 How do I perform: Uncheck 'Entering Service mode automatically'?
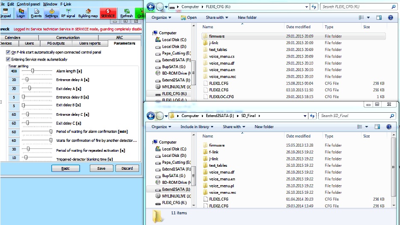tap(8, 59)
